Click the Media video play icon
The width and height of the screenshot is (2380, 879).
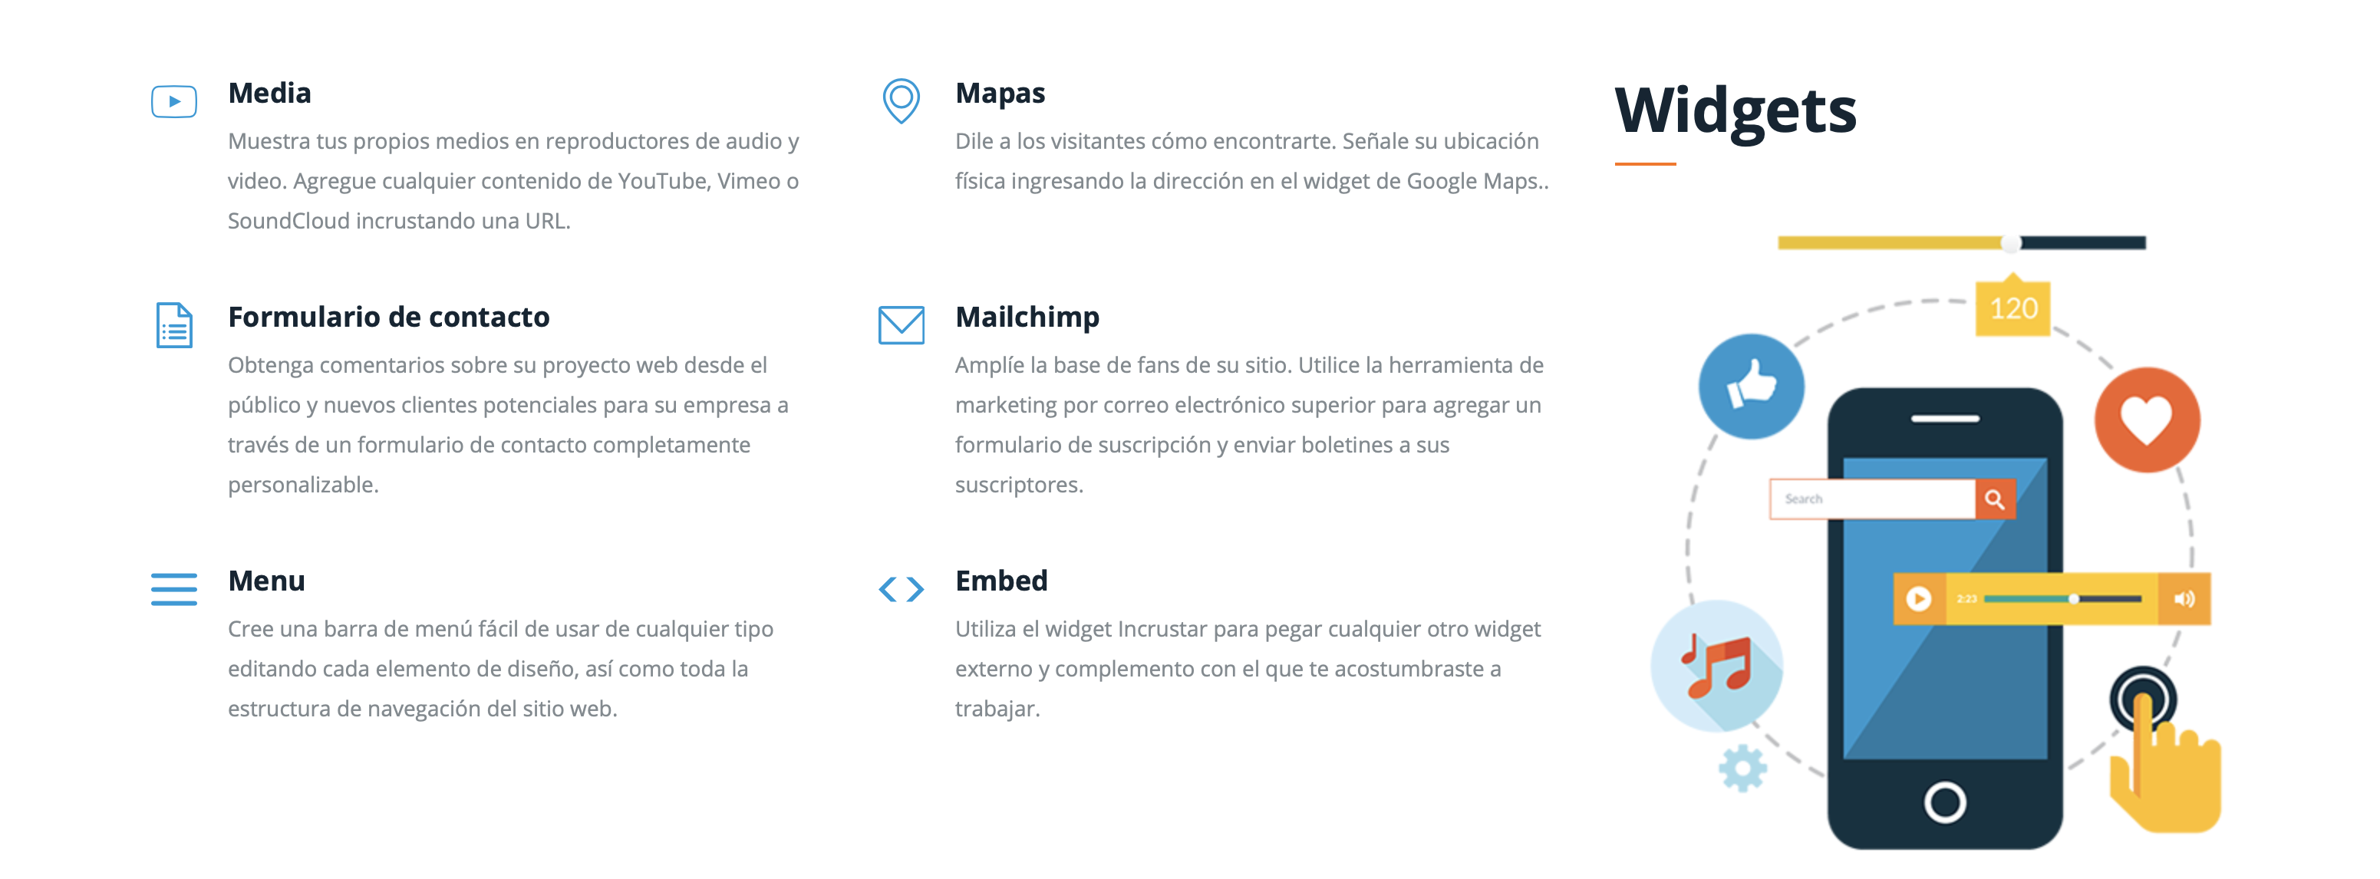coord(173,101)
